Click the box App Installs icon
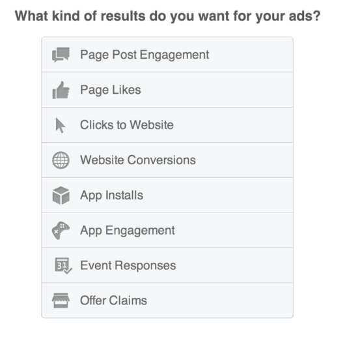This screenshot has height=339, width=343. click(x=61, y=196)
